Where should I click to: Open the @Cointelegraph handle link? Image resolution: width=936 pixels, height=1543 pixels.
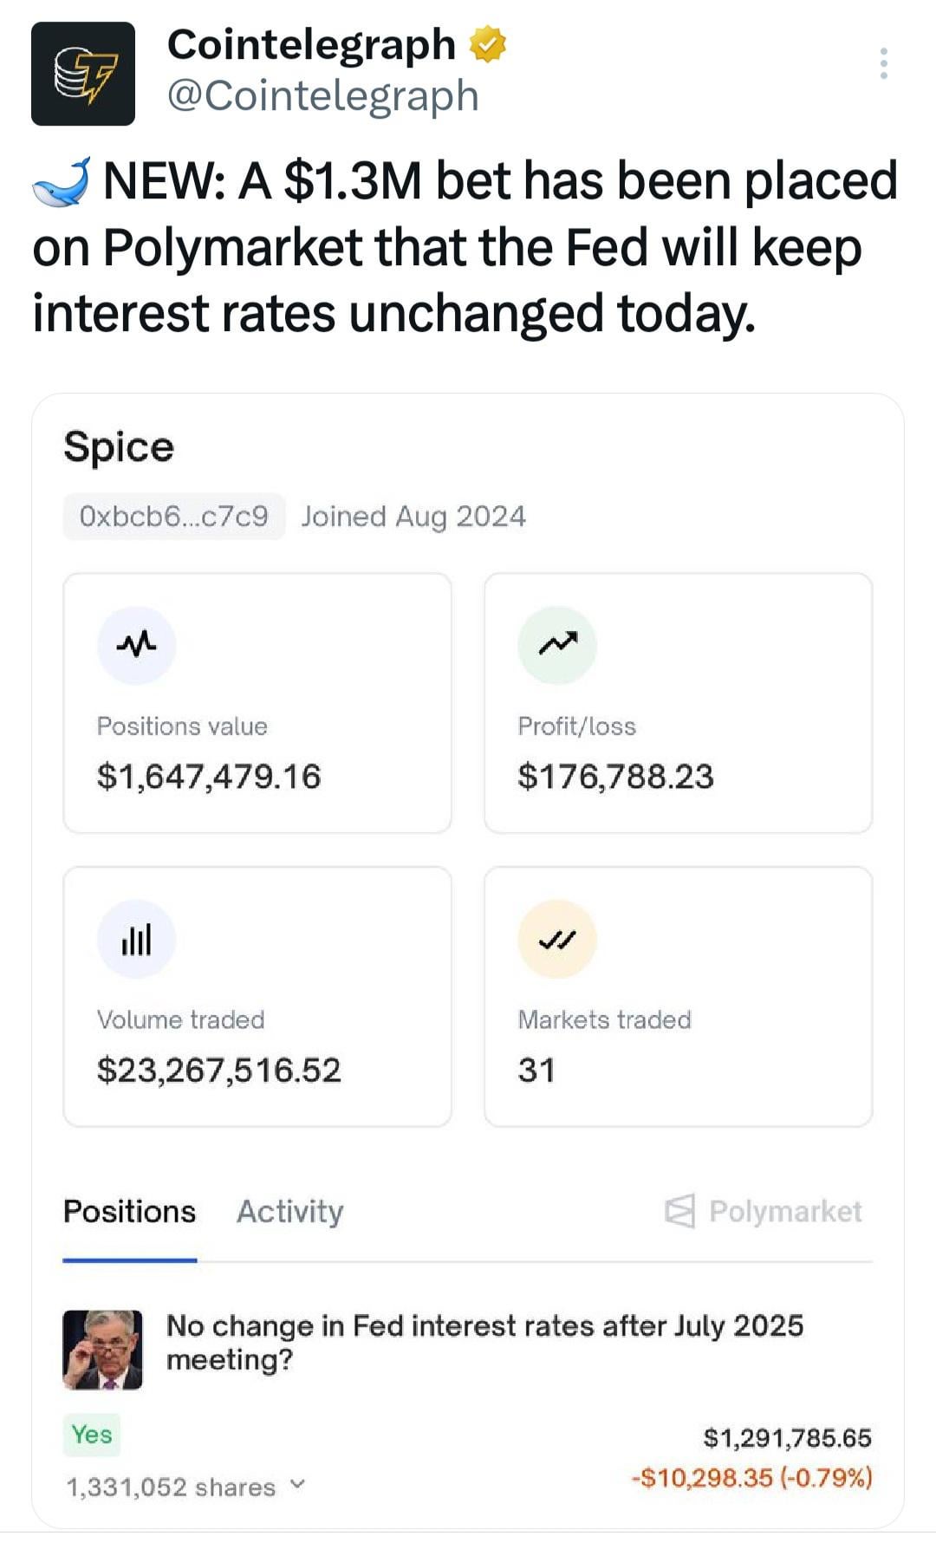322,95
